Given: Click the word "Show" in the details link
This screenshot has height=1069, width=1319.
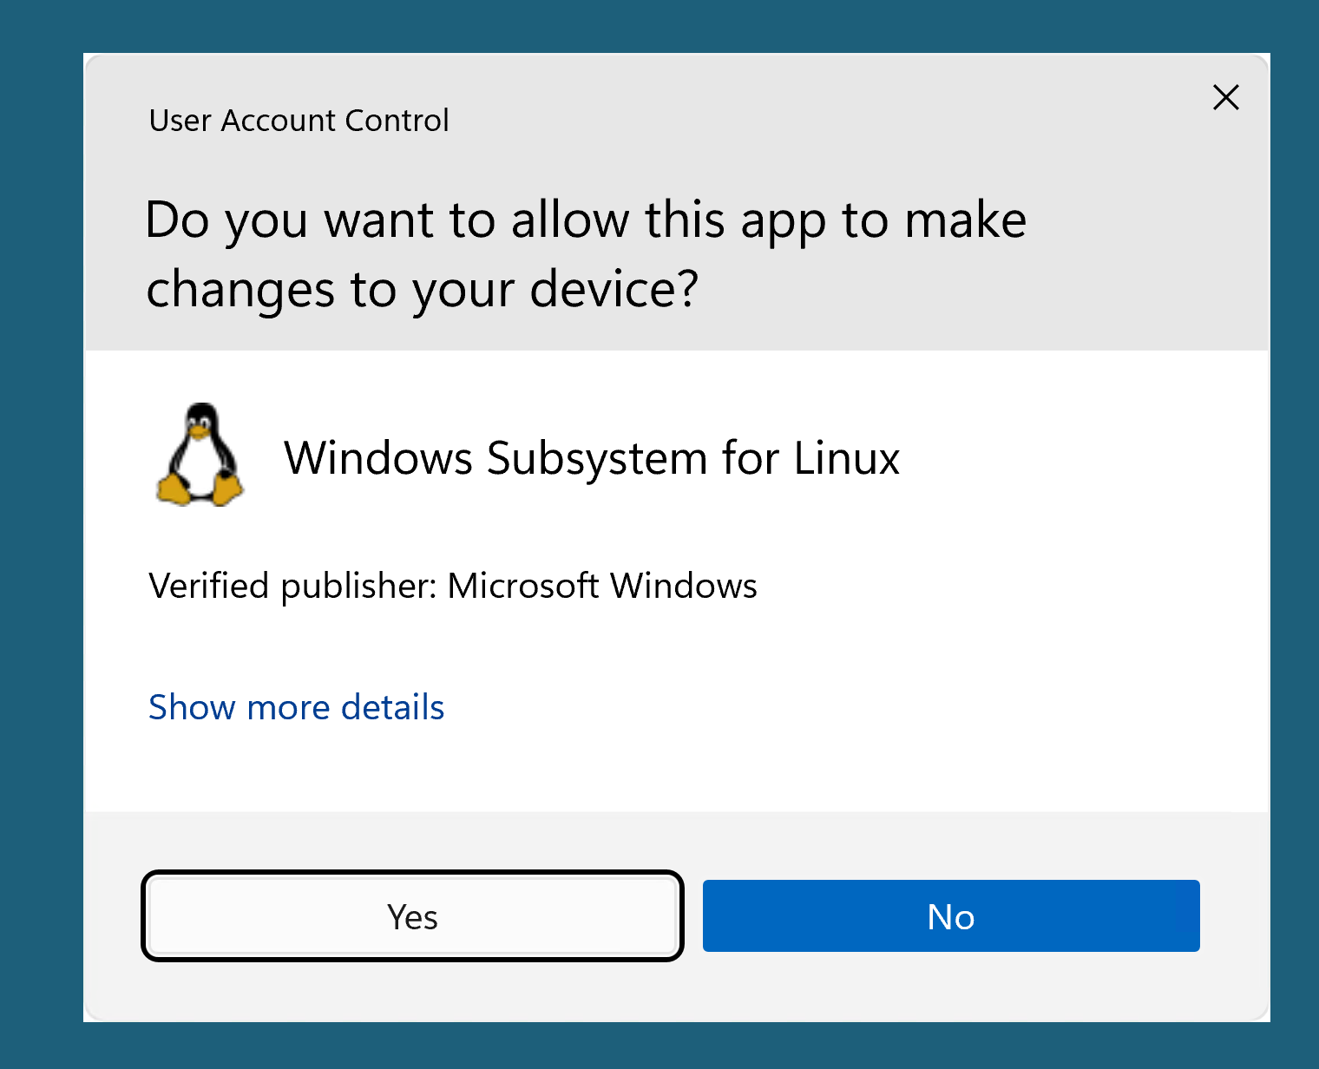Looking at the screenshot, I should click(192, 707).
